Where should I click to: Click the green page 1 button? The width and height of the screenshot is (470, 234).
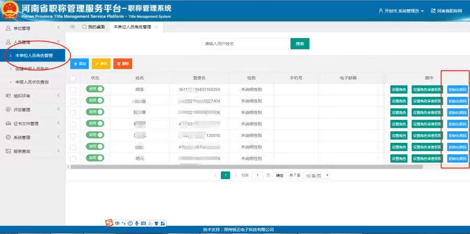click(226, 175)
